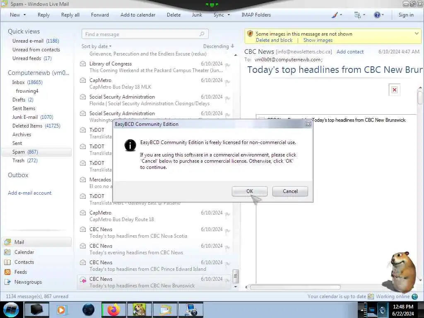The width and height of the screenshot is (424, 318).
Task: Collapse the yellow info bar chevron
Action: (417, 34)
